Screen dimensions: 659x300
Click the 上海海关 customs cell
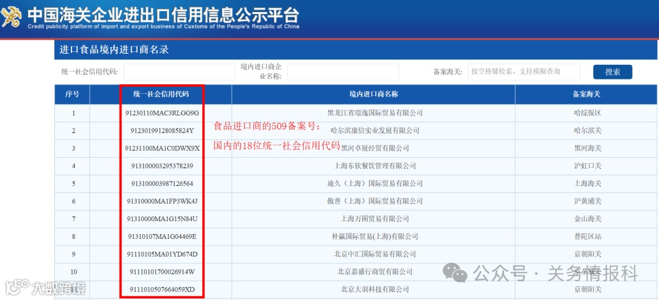(588, 184)
